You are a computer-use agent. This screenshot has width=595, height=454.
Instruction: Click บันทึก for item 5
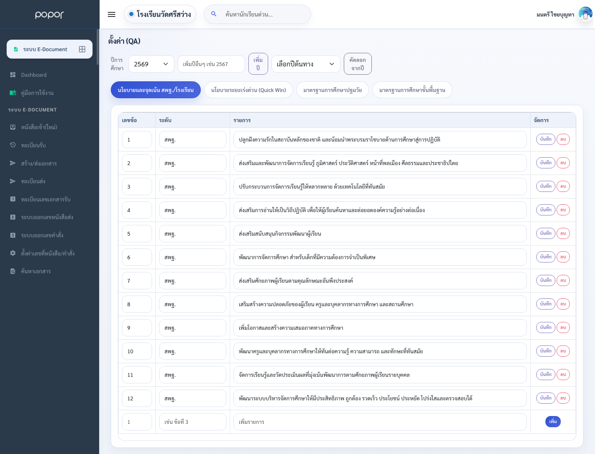[546, 233]
